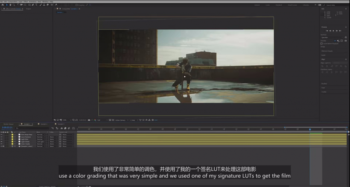Click the 0:00:03:21 timecode field

[x=7, y=128]
